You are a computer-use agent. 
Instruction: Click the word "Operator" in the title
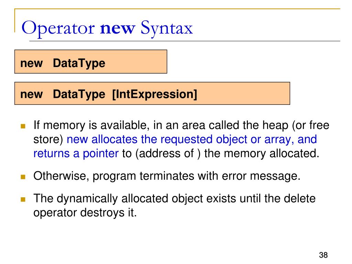pyautogui.click(x=58, y=28)
